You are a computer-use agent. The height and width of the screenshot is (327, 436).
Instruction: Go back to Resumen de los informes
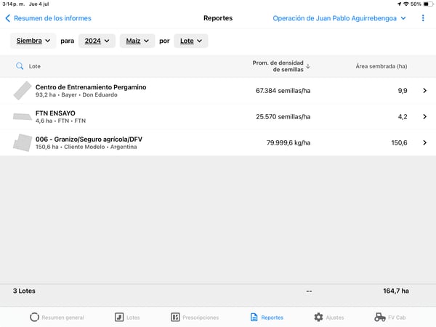pyautogui.click(x=48, y=18)
